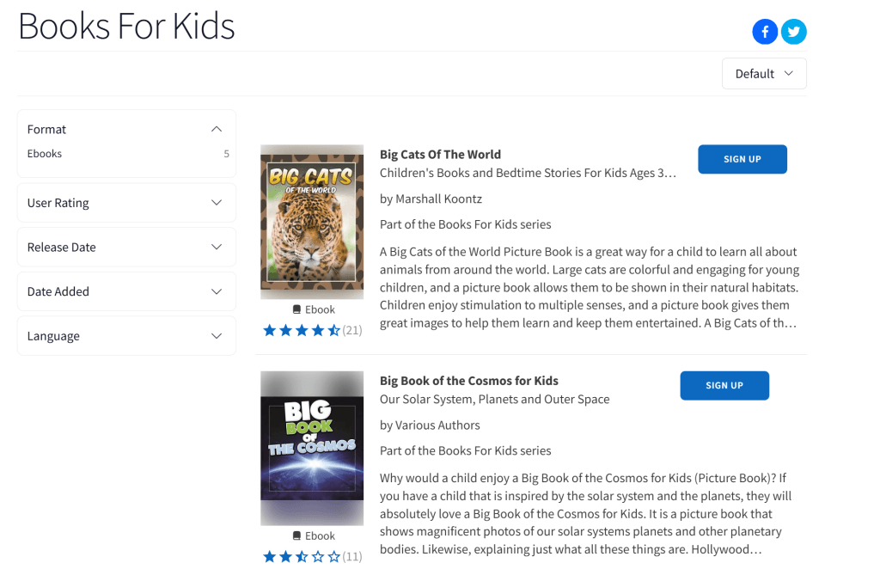Expand the Date Added filter
Viewport: 880px width, 575px height.
click(217, 291)
